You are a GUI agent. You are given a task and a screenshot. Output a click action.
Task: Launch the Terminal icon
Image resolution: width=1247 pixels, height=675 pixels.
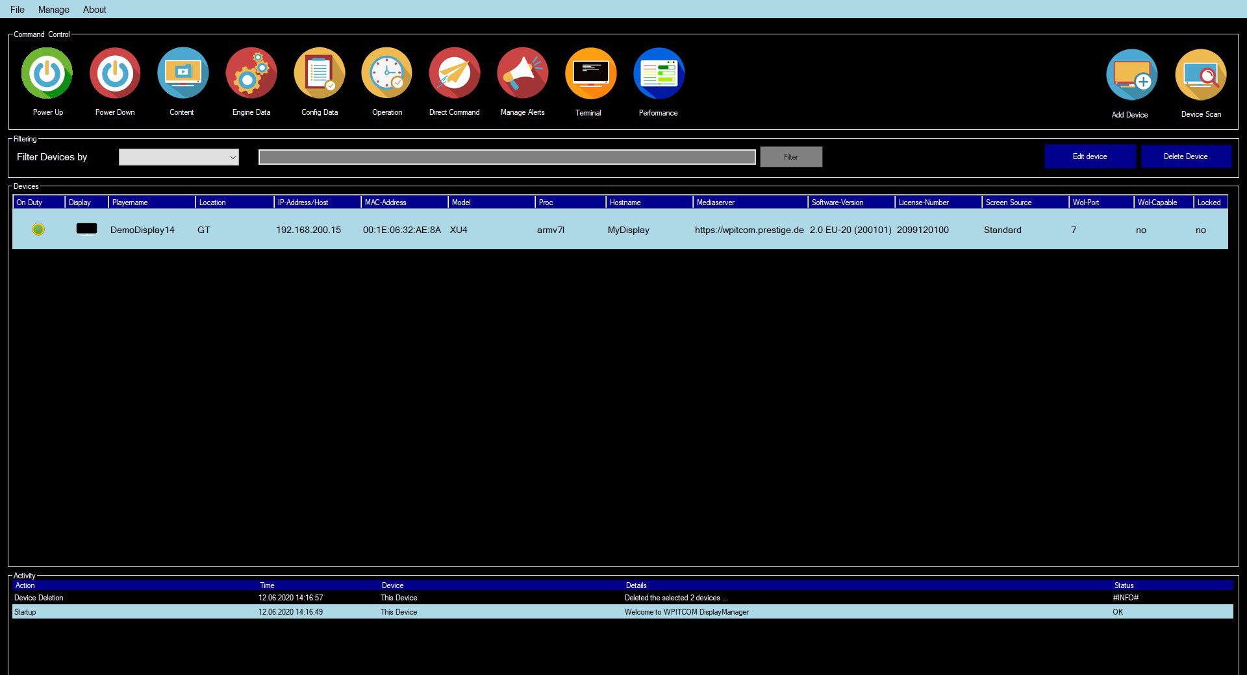(x=590, y=73)
